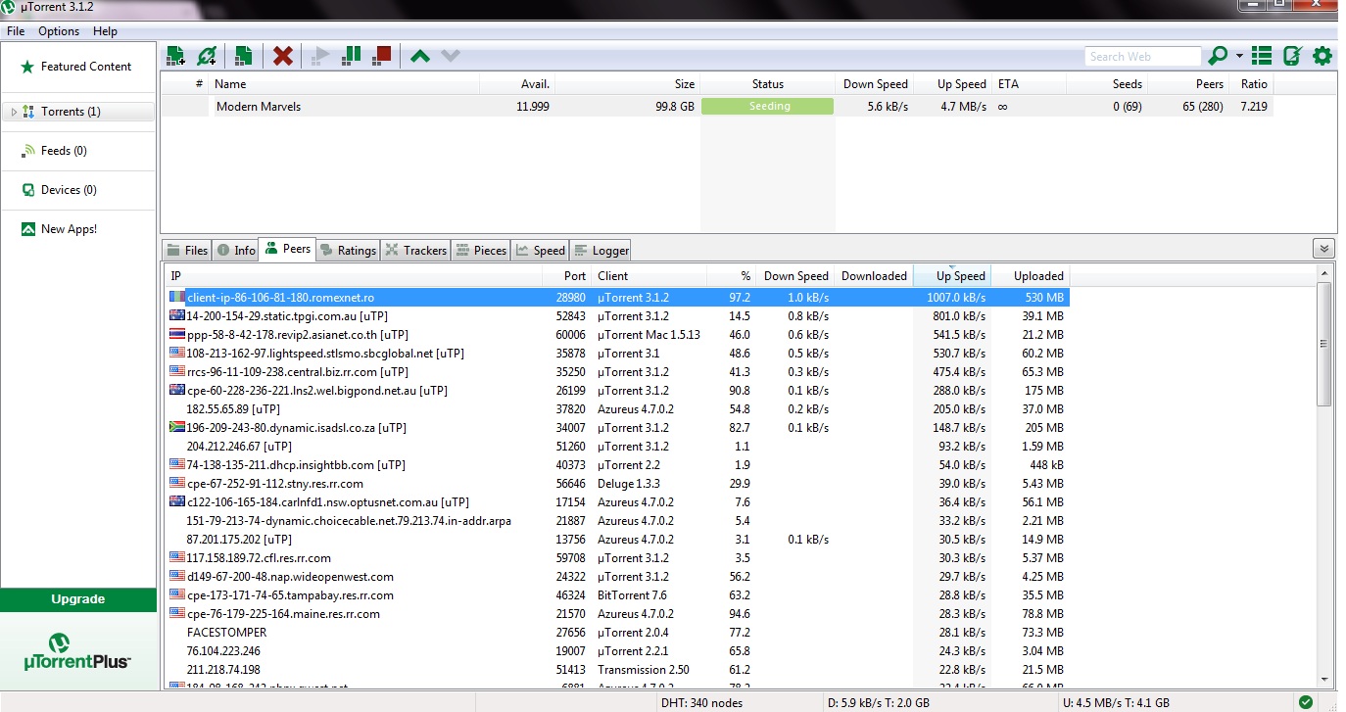
Task: Open Preferences via the green gear icon
Action: click(1322, 56)
